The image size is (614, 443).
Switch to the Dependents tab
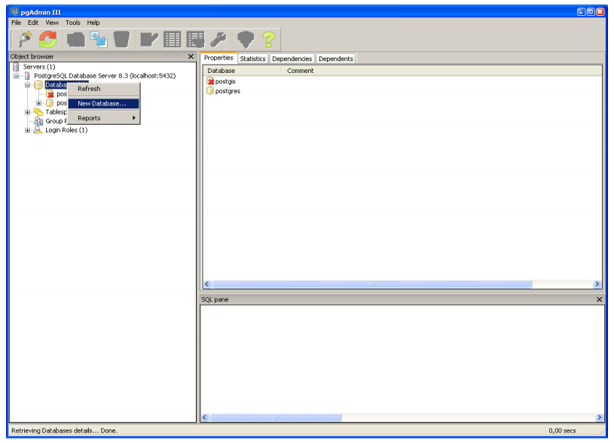click(336, 59)
